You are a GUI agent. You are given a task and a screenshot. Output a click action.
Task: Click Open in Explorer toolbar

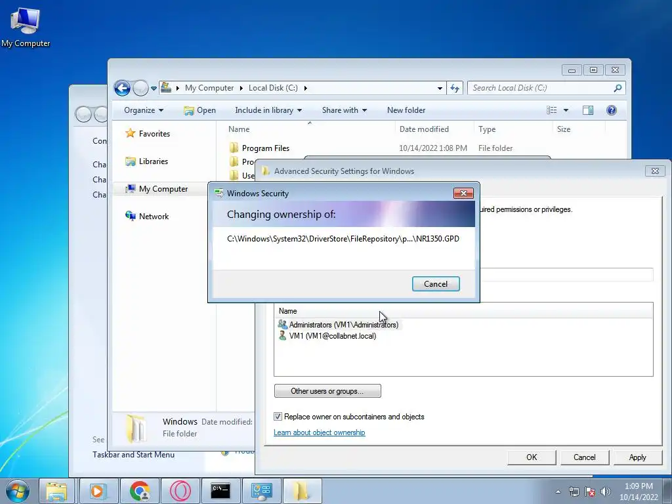[x=199, y=110]
